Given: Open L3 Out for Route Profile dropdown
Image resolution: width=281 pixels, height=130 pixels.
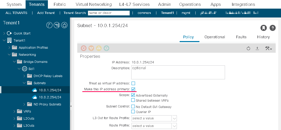Looking at the screenshot, I should point(154,118).
